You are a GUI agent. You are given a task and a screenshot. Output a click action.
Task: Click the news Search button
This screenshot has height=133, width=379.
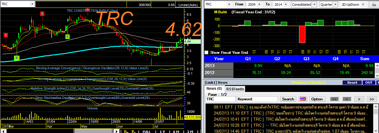coord(288,99)
